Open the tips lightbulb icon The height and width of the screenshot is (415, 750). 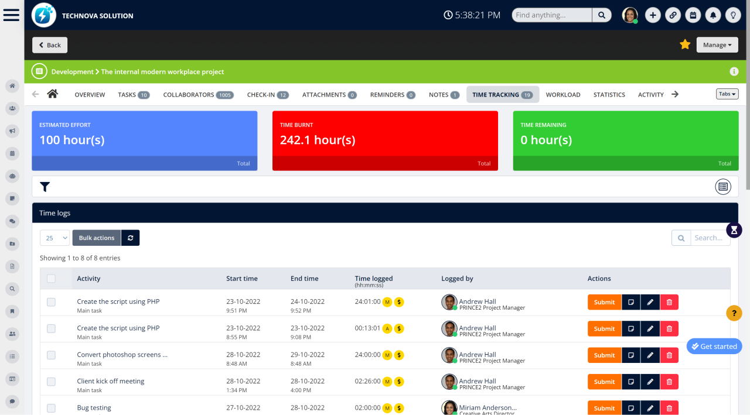pyautogui.click(x=732, y=15)
